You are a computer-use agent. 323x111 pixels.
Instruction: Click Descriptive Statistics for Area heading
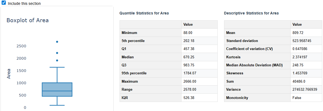(x=251, y=13)
